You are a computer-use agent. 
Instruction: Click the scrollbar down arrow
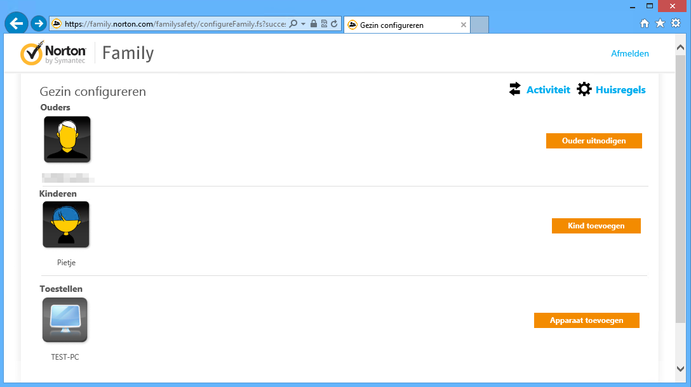[x=680, y=369]
